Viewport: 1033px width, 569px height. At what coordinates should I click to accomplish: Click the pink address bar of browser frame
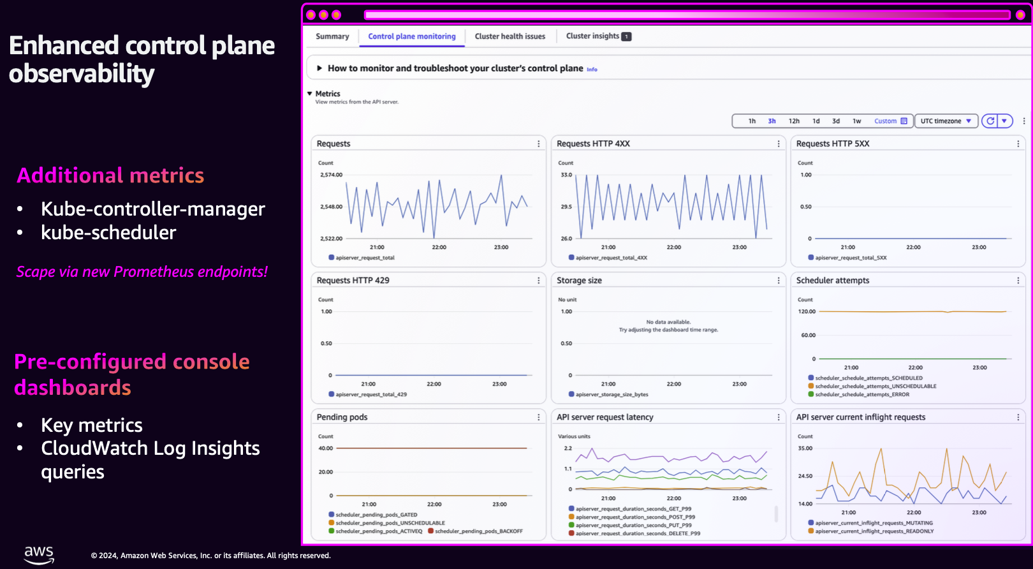(x=687, y=15)
